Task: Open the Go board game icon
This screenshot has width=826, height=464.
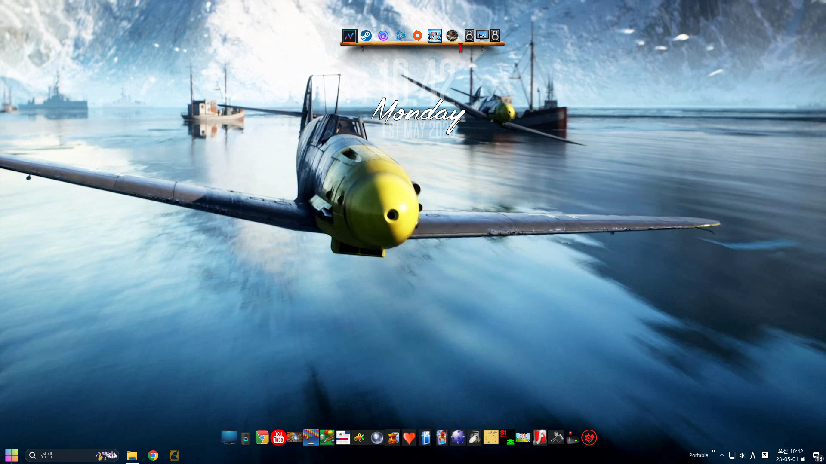Action: pos(491,438)
